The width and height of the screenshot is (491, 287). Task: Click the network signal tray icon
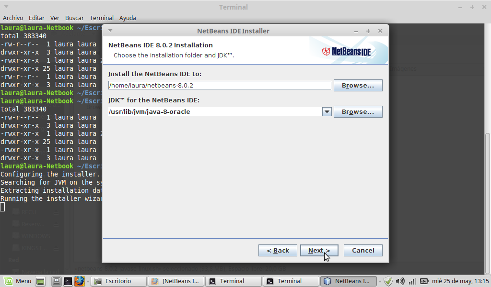pos(412,281)
